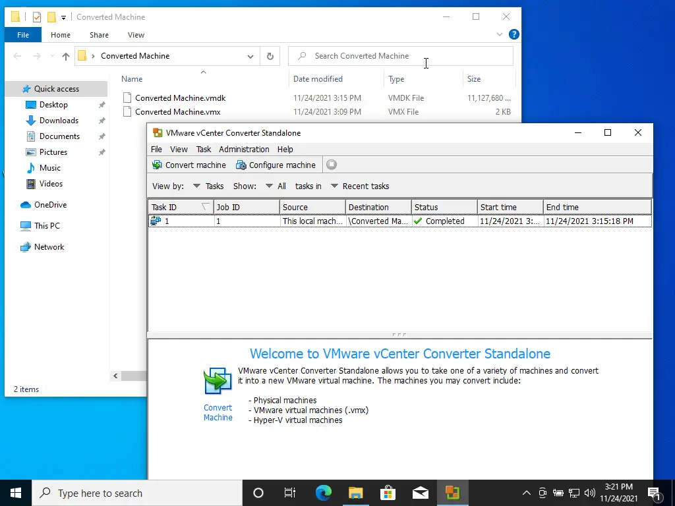Sort by the Source column header
Viewport: 675px width, 506px height.
coord(312,207)
